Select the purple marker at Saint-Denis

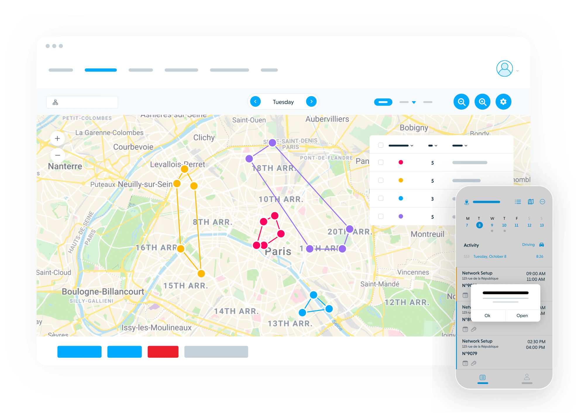pos(272,143)
